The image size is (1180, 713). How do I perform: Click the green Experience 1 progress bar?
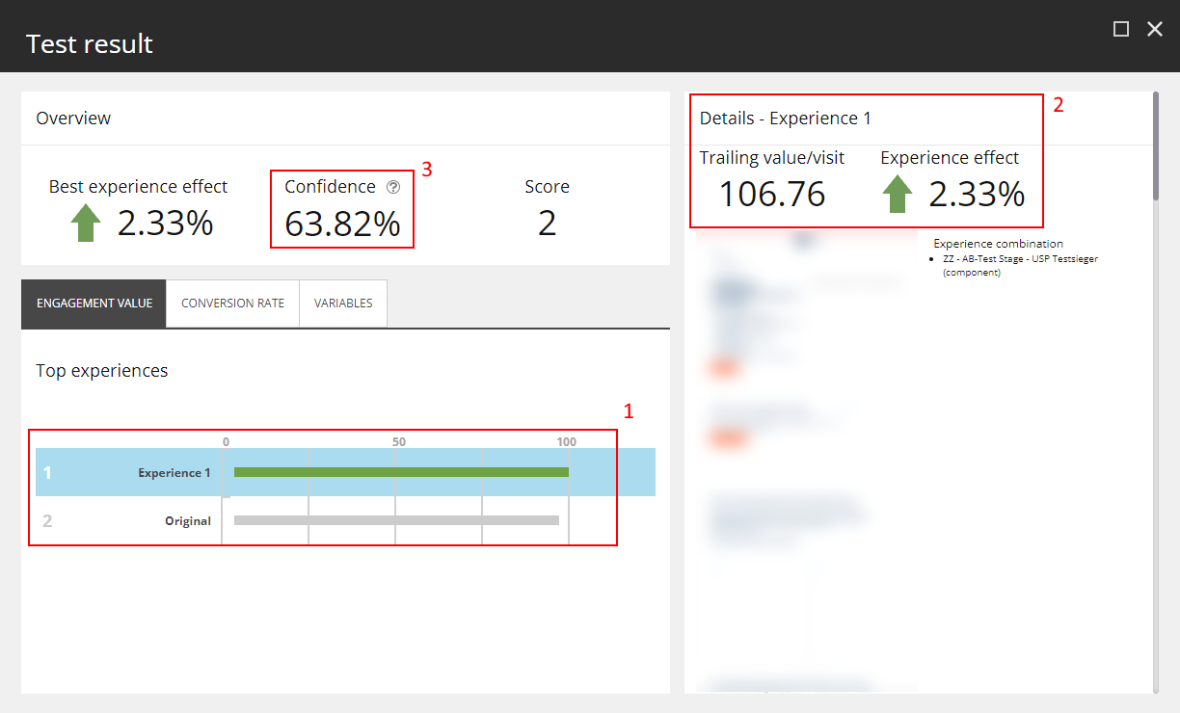click(x=402, y=472)
